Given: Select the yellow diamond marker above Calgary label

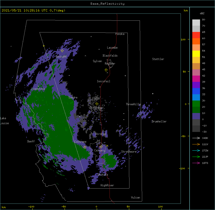Looking at the screenshot, I should [x=101, y=147].
